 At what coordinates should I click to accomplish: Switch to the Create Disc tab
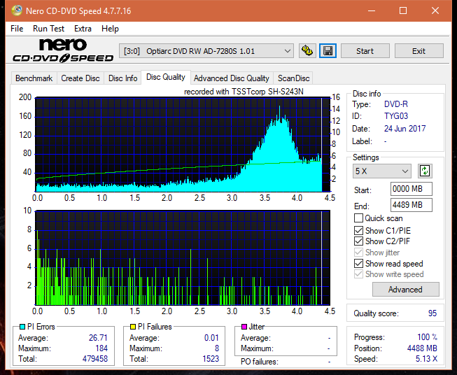click(80, 78)
